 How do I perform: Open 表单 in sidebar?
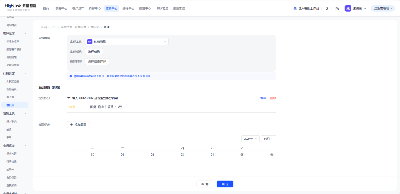pyautogui.click(x=9, y=137)
